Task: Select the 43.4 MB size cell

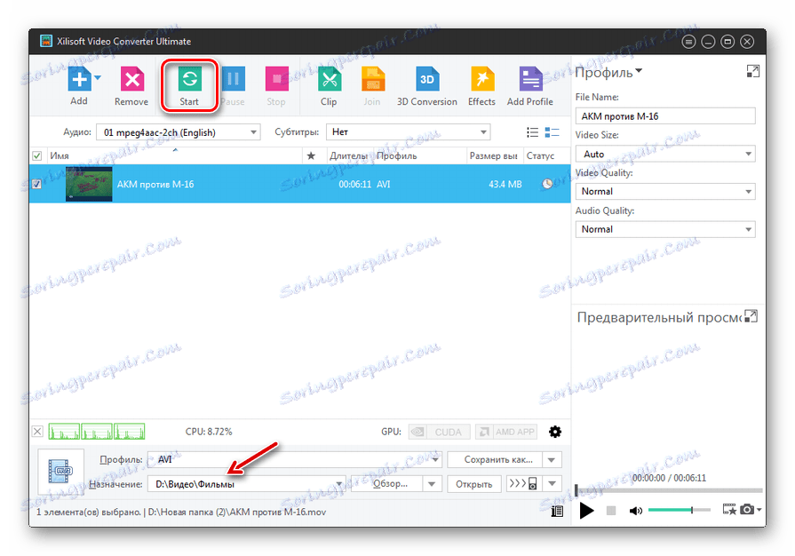Action: [x=505, y=185]
